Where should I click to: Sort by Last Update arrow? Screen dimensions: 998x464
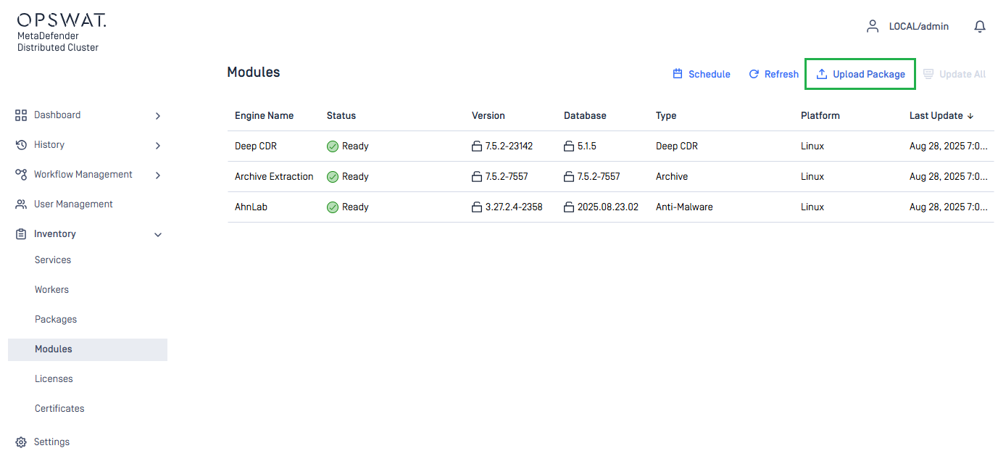tap(970, 116)
